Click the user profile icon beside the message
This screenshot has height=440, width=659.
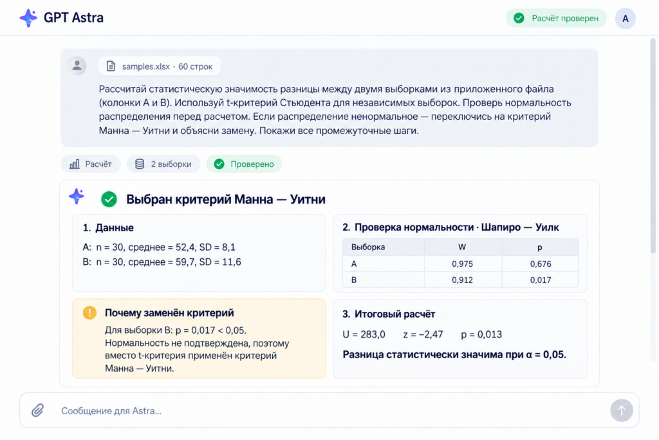click(x=77, y=66)
